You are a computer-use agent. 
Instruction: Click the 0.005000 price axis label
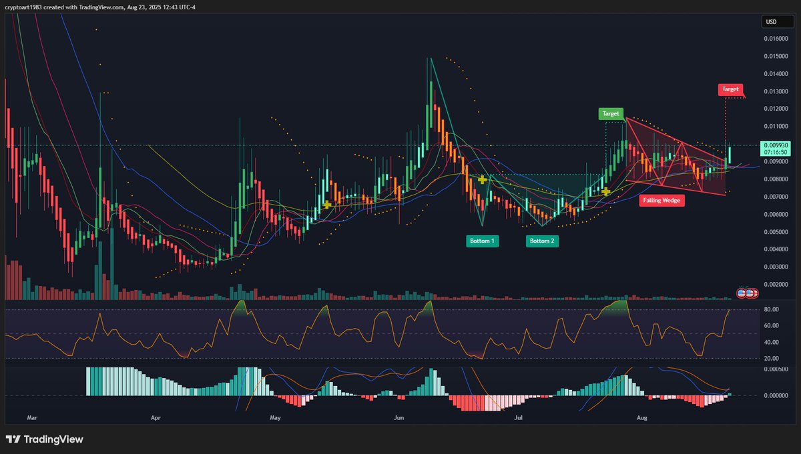[x=776, y=232]
